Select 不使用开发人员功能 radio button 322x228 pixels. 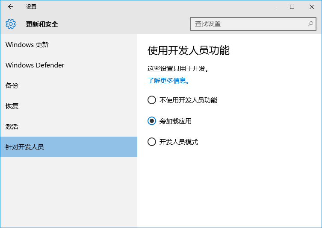pos(152,100)
